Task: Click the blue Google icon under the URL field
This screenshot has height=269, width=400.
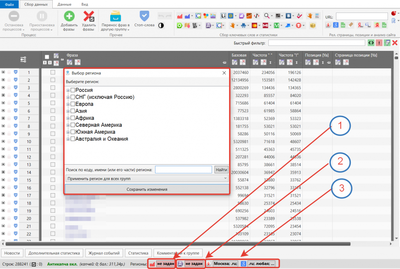Action: point(336,25)
